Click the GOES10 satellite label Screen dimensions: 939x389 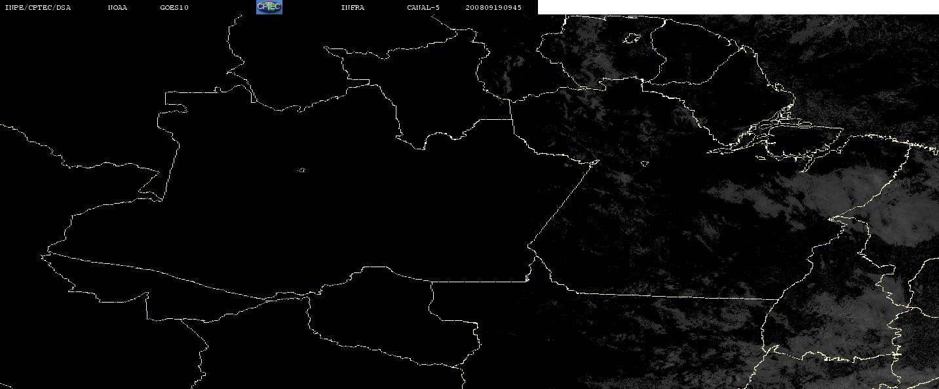(174, 8)
